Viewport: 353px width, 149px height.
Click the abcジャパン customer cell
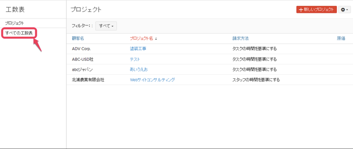coord(82,70)
